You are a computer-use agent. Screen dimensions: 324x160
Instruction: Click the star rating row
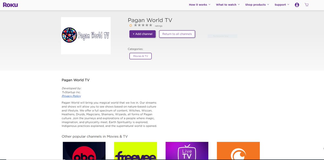click(143, 25)
